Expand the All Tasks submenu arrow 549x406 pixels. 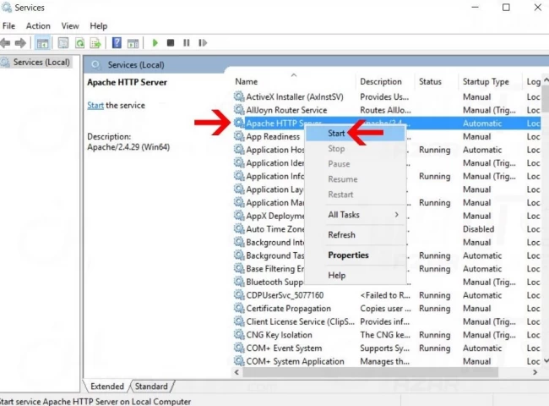396,215
